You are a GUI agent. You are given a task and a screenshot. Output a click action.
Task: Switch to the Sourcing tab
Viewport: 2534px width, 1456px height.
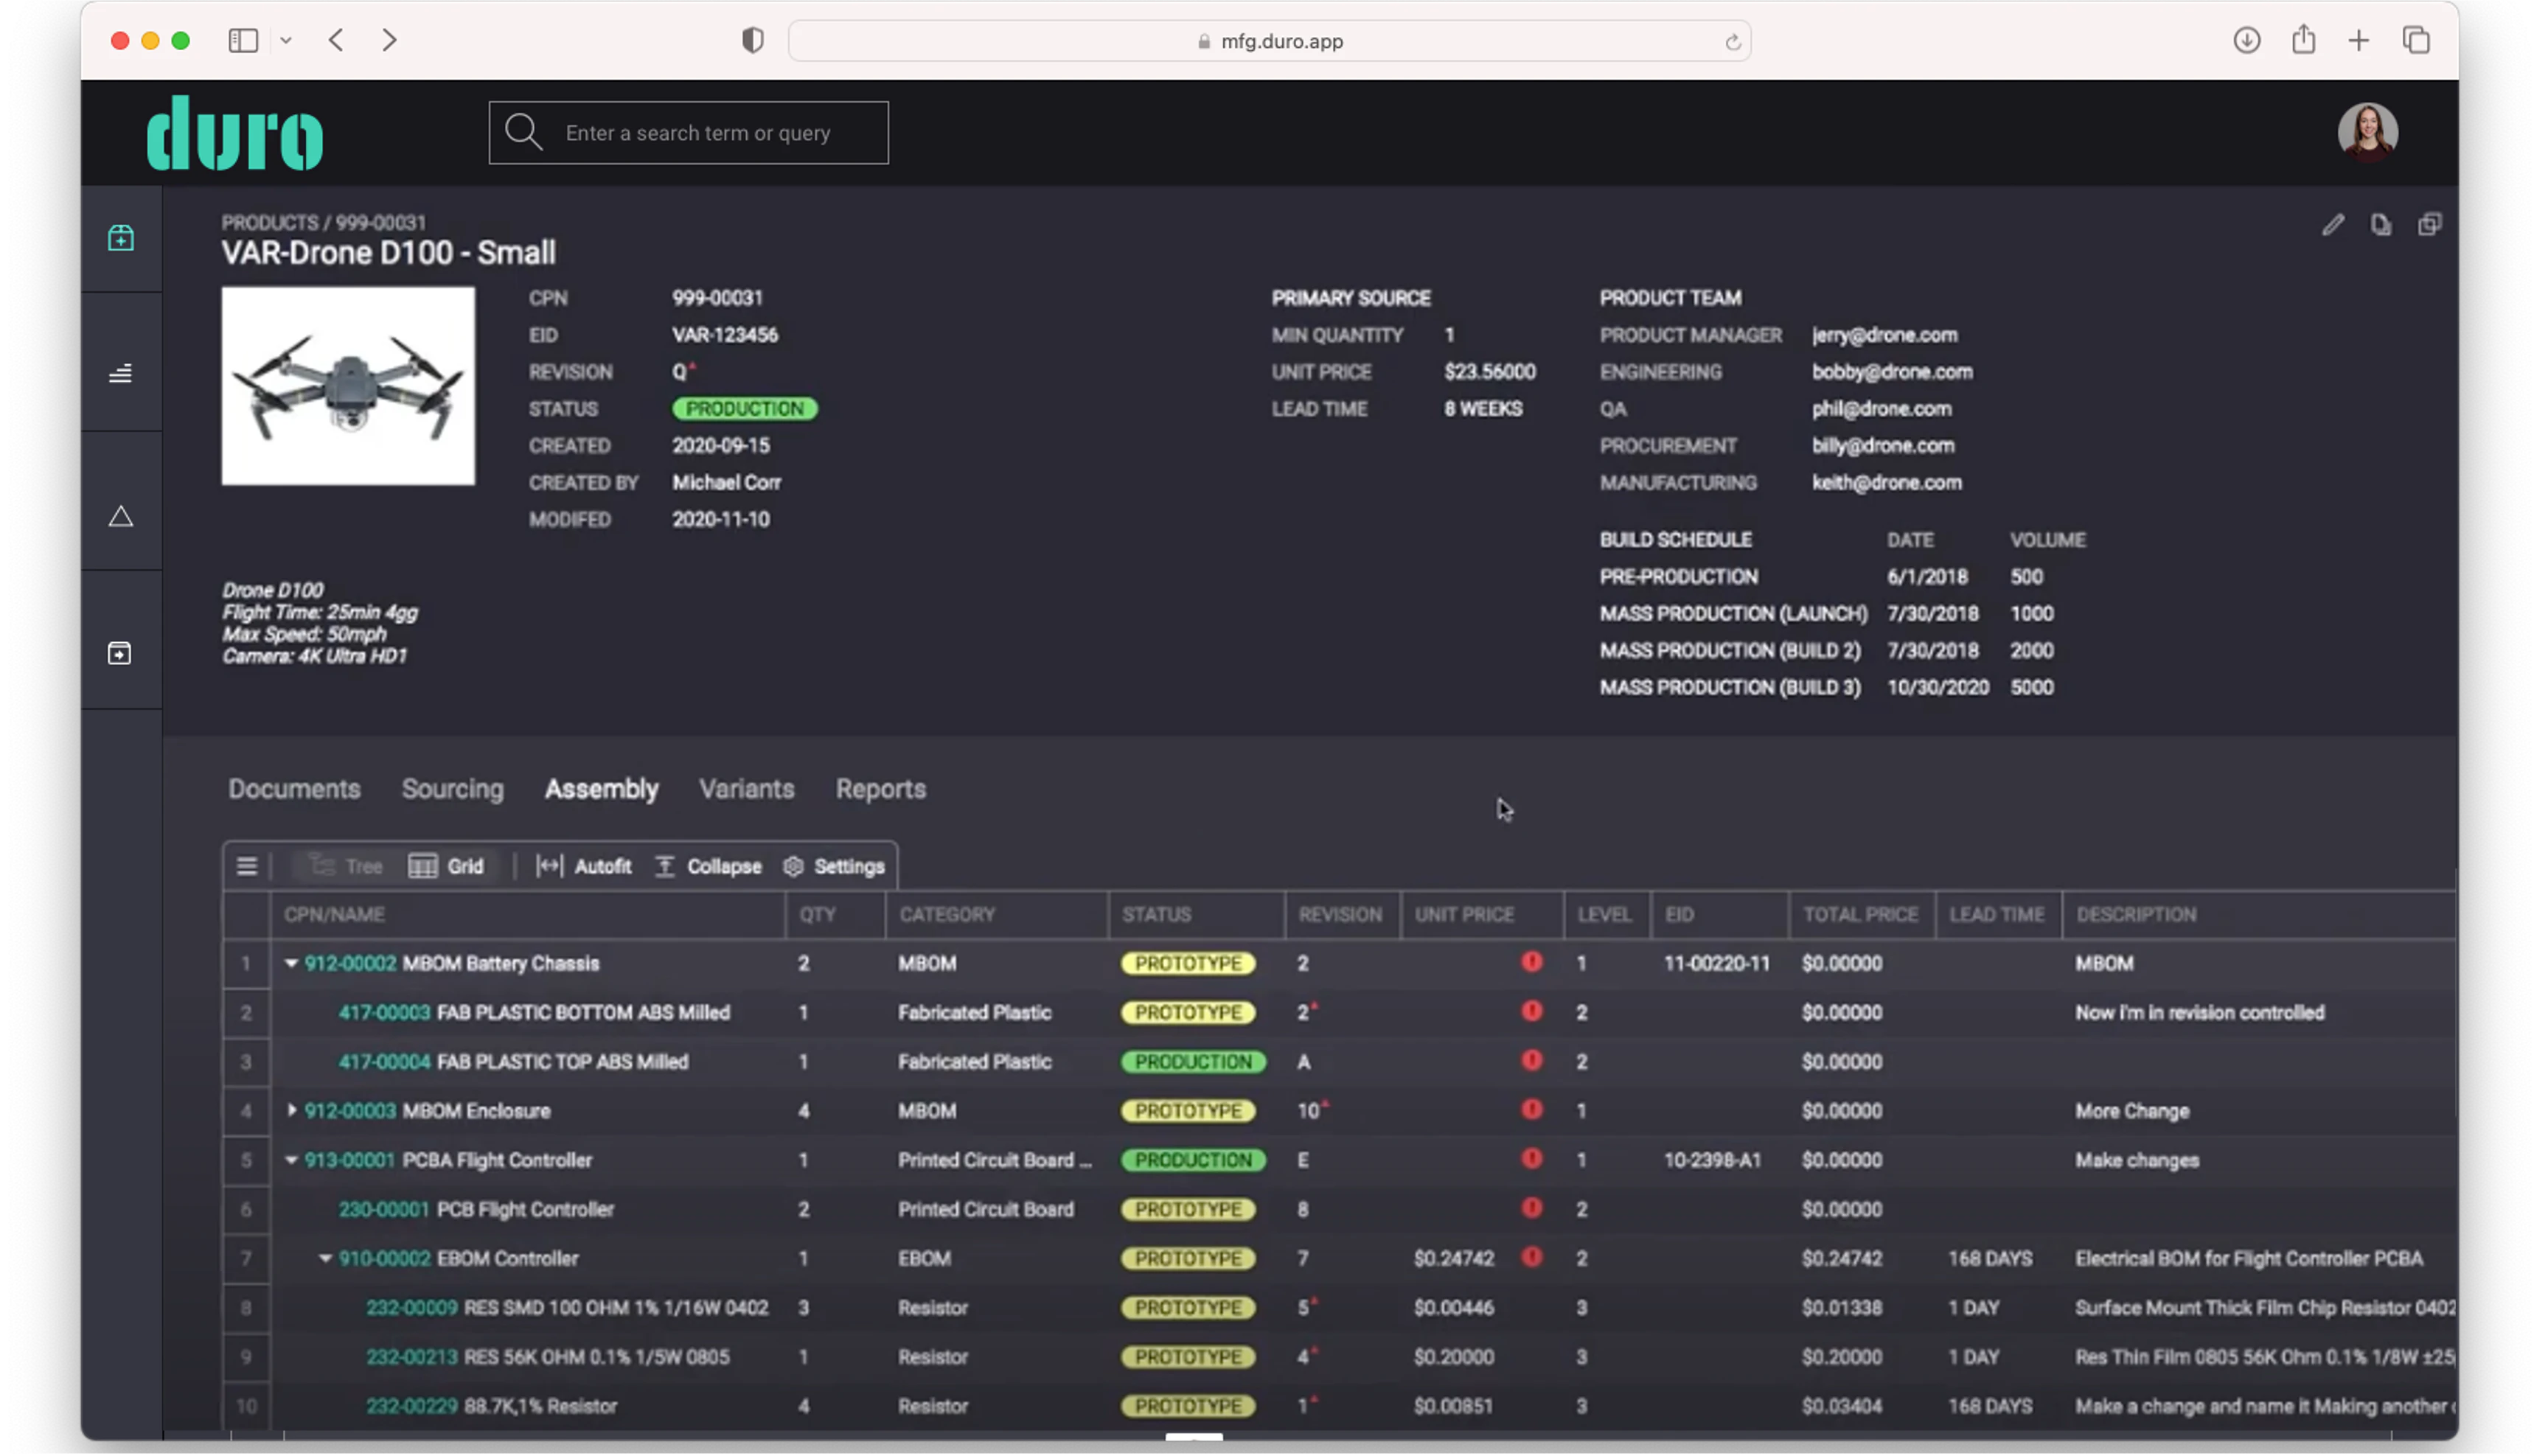(452, 789)
